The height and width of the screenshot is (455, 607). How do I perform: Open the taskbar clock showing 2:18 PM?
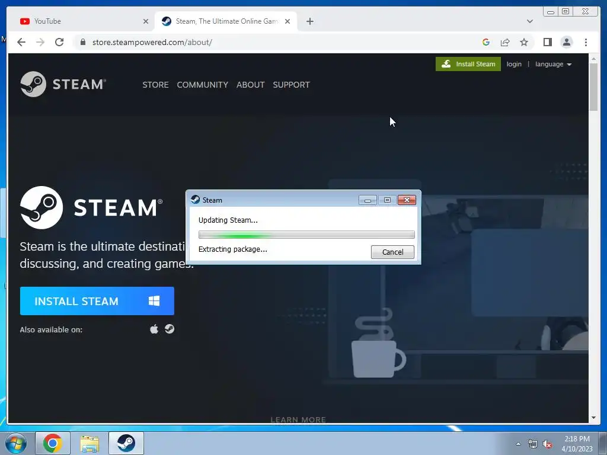[x=577, y=444]
